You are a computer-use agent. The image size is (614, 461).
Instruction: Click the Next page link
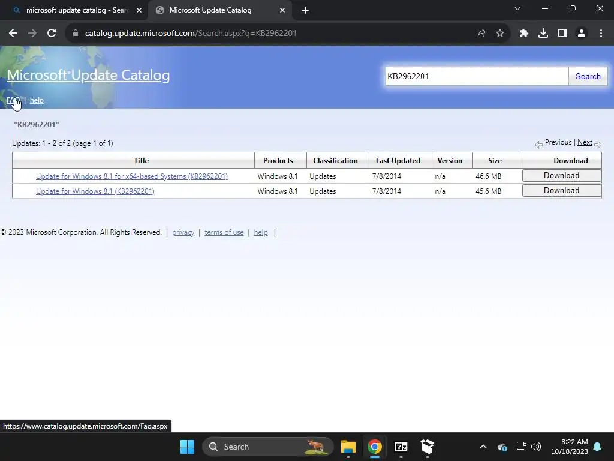(x=585, y=142)
